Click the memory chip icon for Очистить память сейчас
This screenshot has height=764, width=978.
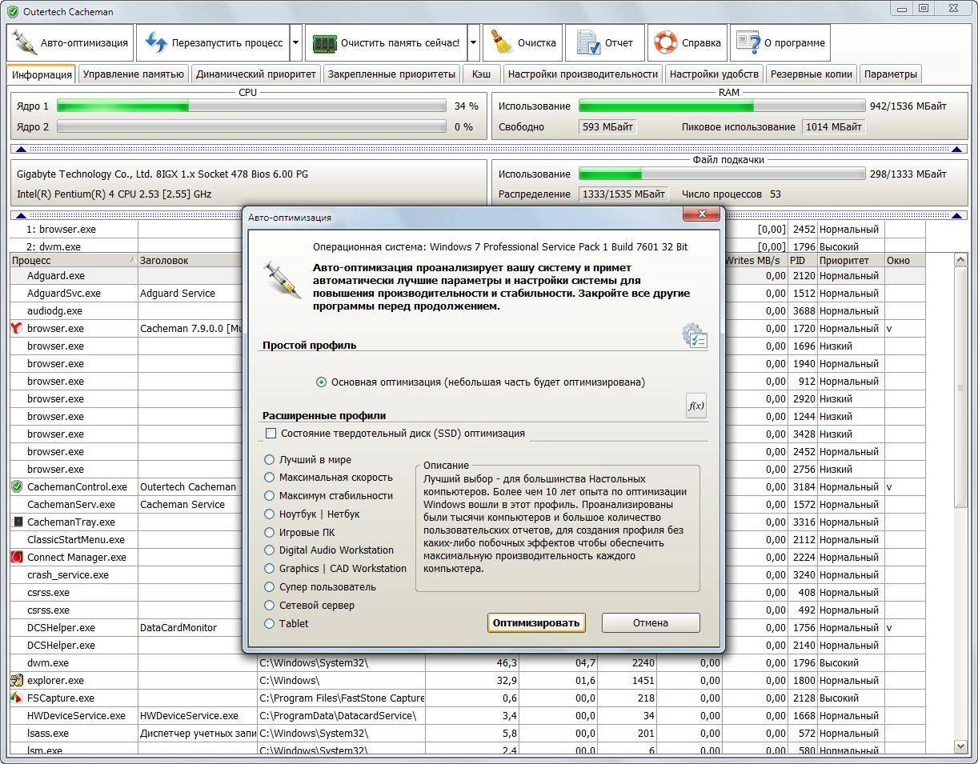coord(324,42)
